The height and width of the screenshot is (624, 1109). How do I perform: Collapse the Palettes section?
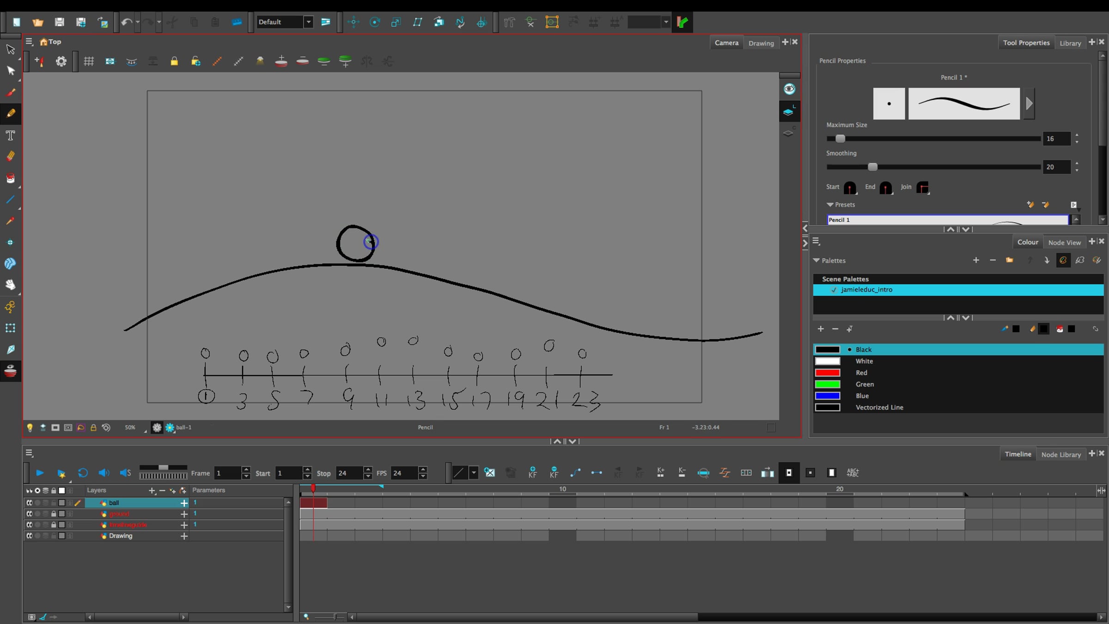coord(817,261)
